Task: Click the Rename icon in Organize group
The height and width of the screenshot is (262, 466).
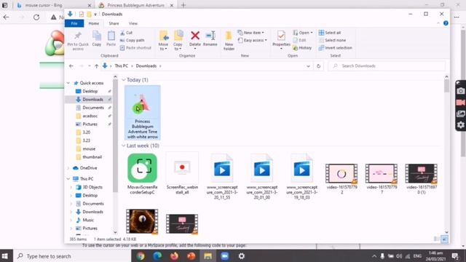Action: coord(210,36)
